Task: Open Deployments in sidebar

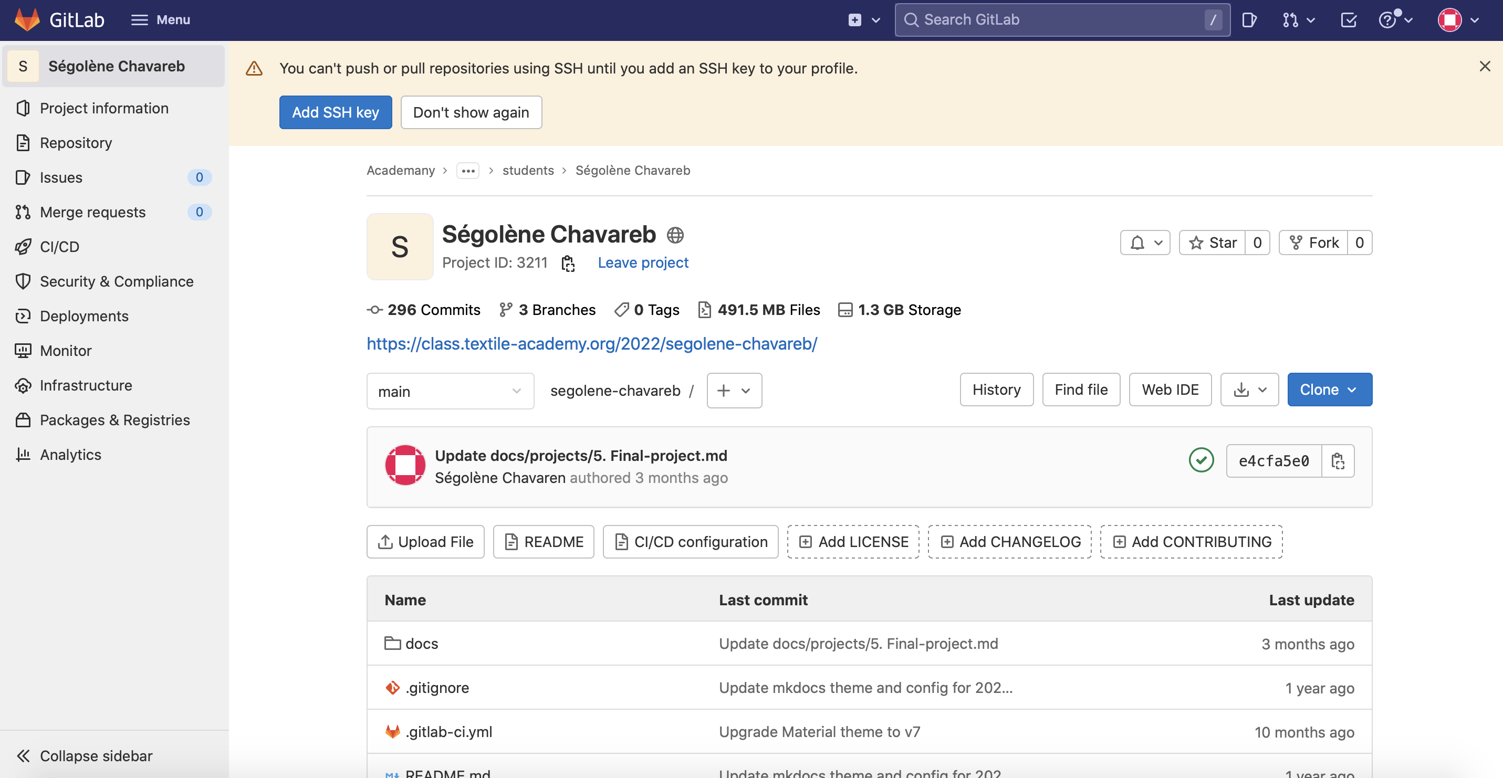Action: coord(84,316)
